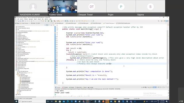Click the Windows taskbar search box
184x103 pixels.
(x=32, y=102)
